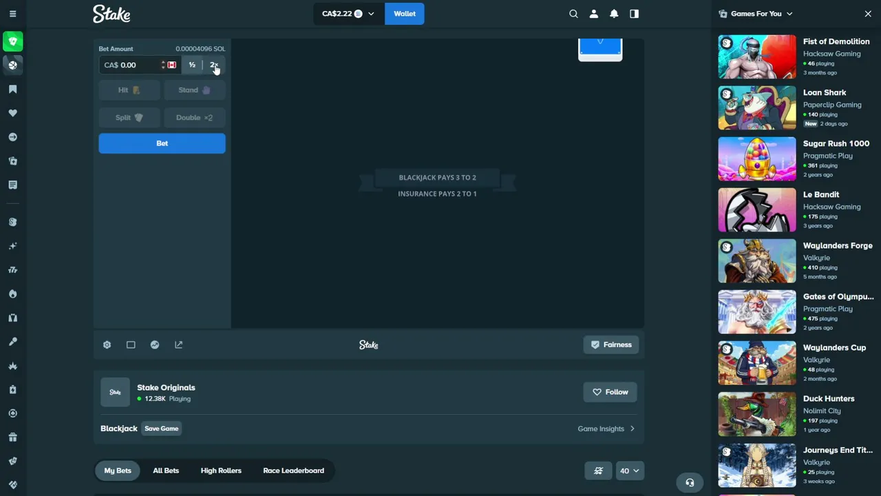The height and width of the screenshot is (496, 881).
Task: Open the hamburger menu in the sidebar
Action: 12,14
